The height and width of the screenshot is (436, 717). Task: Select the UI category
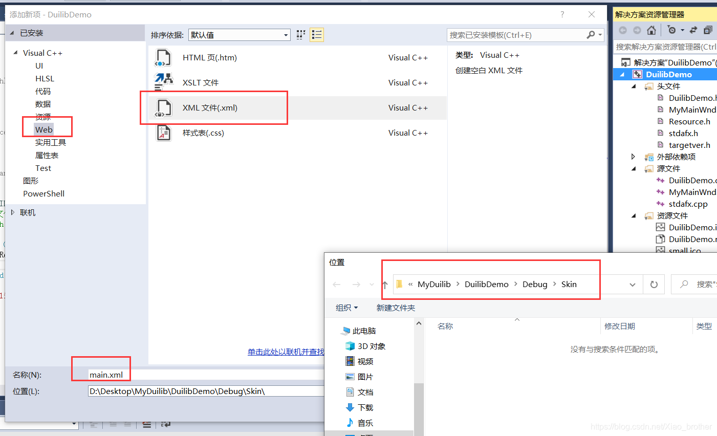pyautogui.click(x=39, y=66)
